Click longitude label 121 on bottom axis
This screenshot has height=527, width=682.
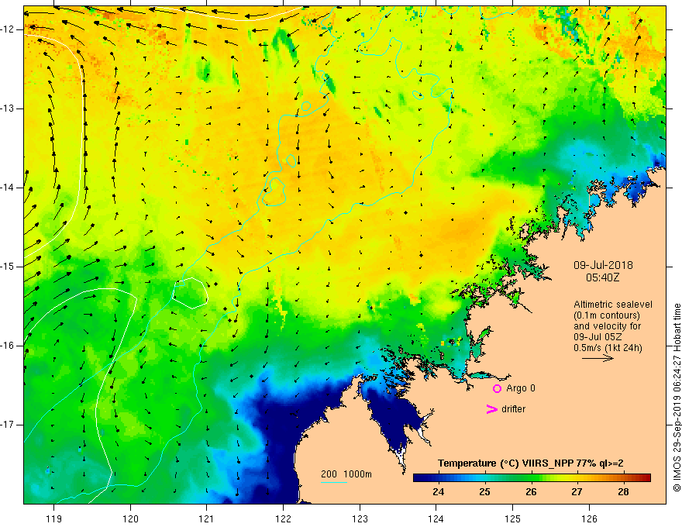(207, 518)
